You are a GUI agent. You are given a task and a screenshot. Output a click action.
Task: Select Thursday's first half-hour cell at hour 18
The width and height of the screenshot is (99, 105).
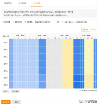click(x=76, y=64)
